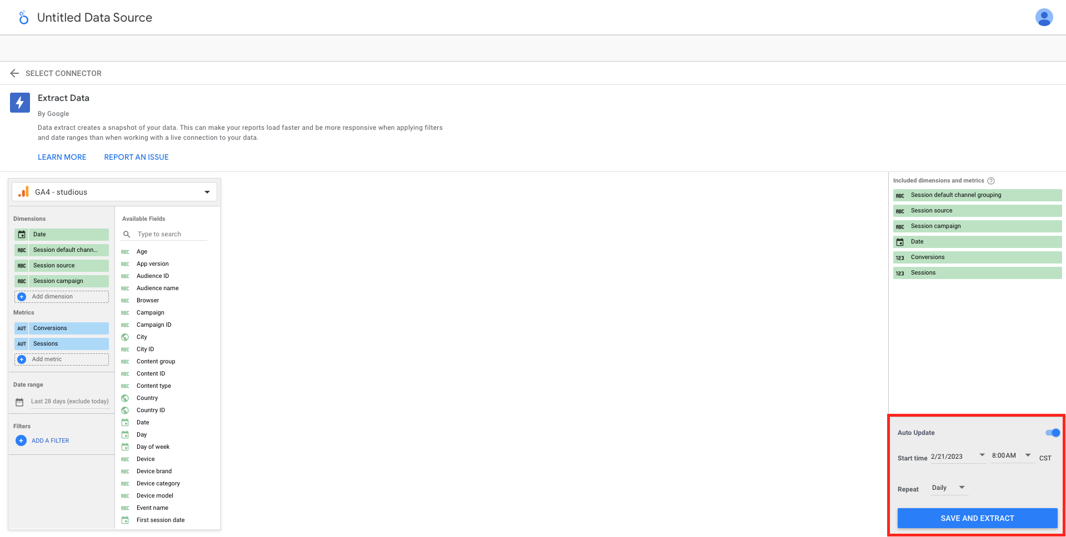Select Device category from Available Fields
1066x537 pixels.
click(x=158, y=484)
